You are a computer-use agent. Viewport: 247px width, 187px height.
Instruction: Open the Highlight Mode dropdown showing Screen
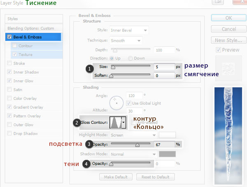tap(133, 135)
